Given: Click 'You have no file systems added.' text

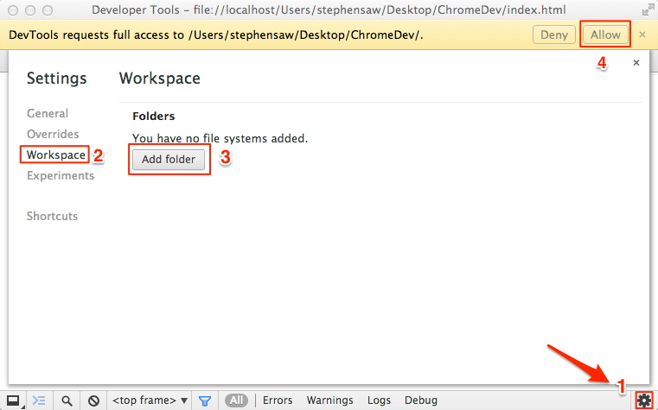Looking at the screenshot, I should click(220, 139).
